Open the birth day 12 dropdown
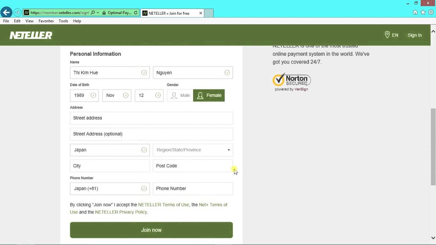This screenshot has width=436, height=245. click(x=149, y=95)
